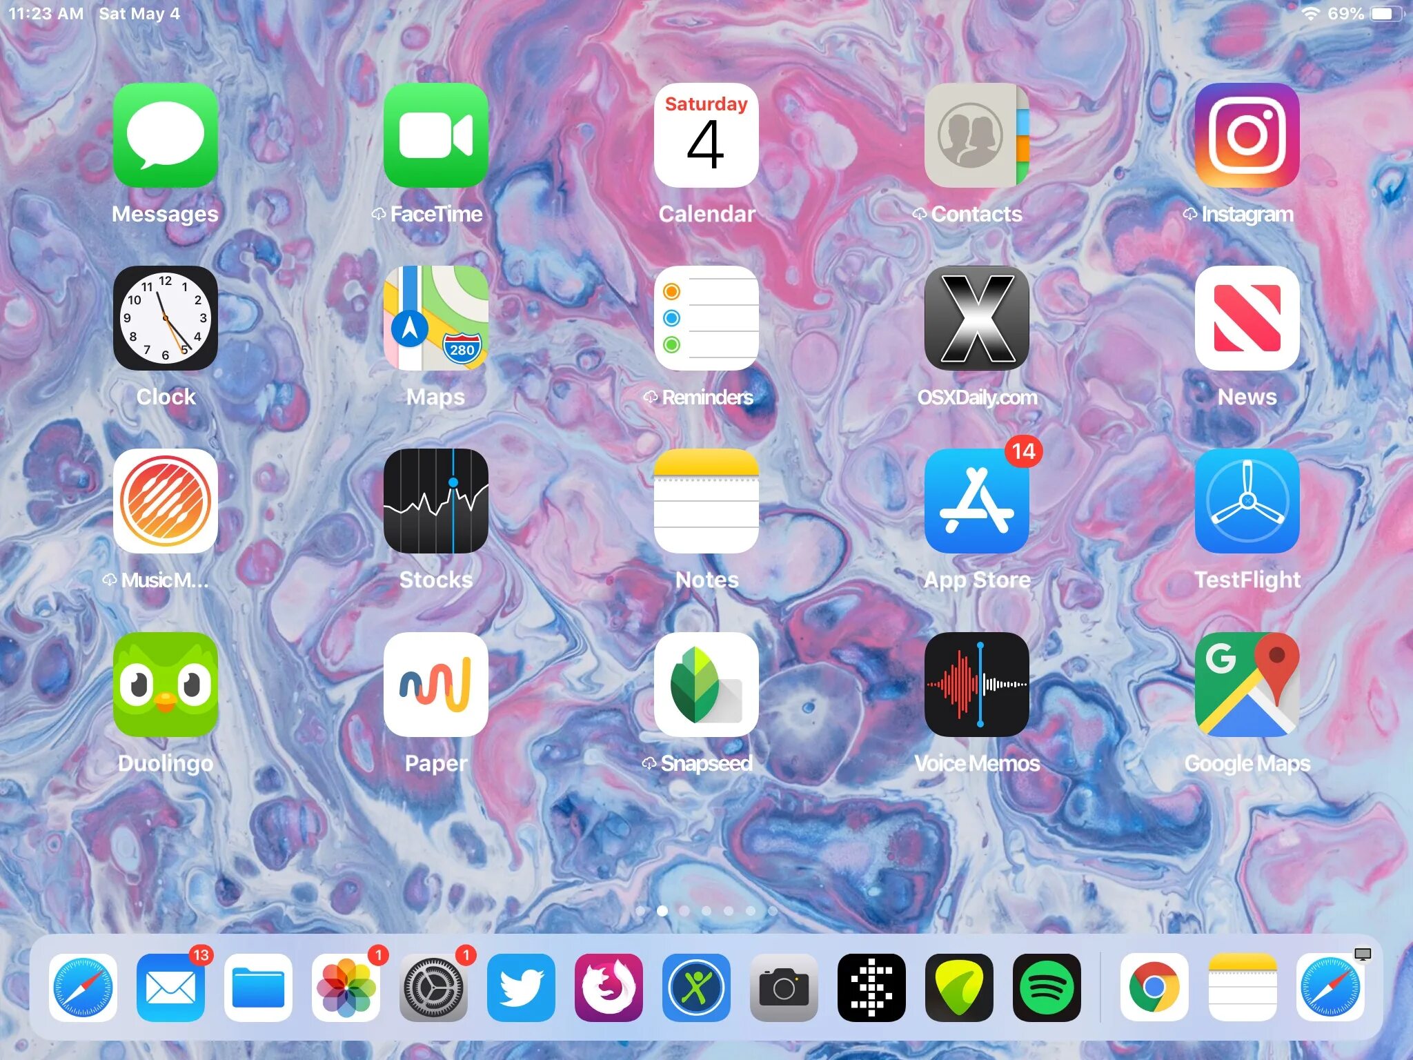Tap the 11:23 AM clock text
The width and height of the screenshot is (1413, 1060).
click(x=46, y=14)
